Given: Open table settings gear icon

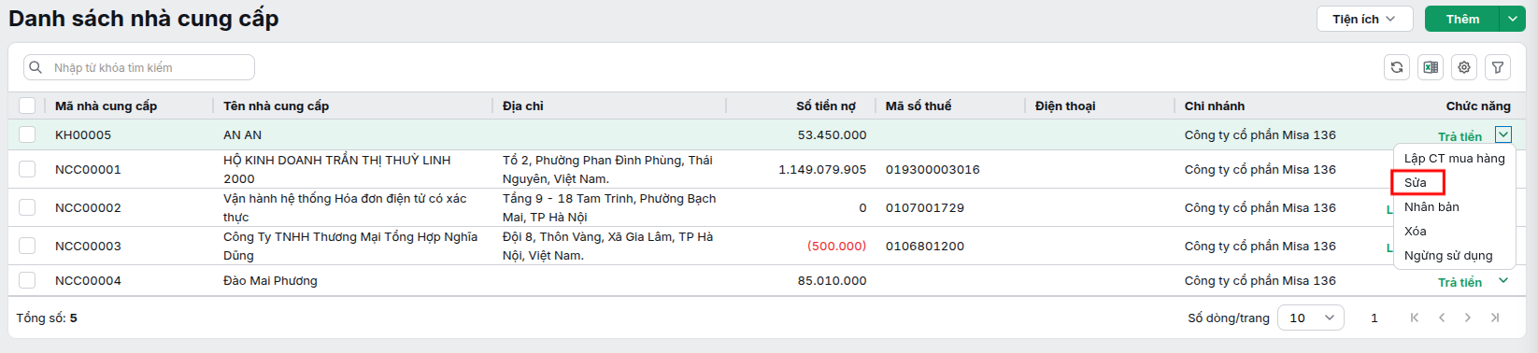Looking at the screenshot, I should coord(1464,67).
